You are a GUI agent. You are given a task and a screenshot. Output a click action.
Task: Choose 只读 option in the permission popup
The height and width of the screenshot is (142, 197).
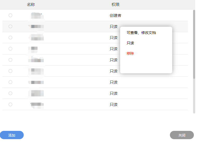coord(130,43)
